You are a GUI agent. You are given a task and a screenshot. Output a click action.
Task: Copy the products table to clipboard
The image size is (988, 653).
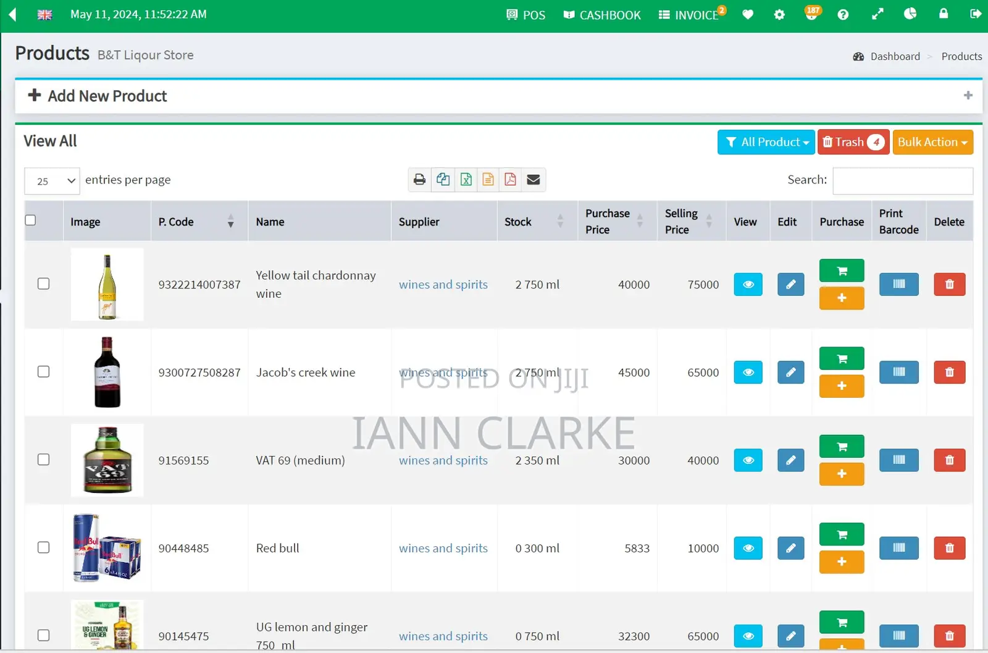pyautogui.click(x=443, y=180)
